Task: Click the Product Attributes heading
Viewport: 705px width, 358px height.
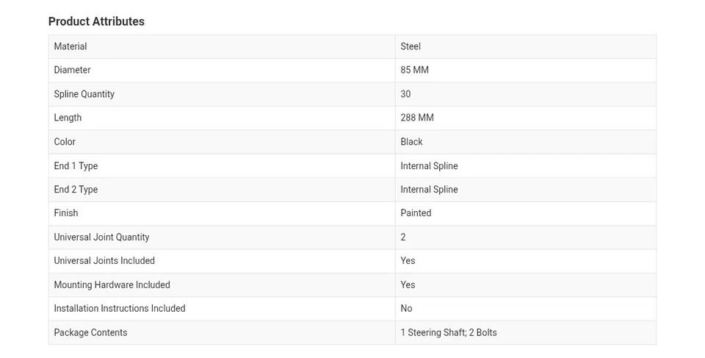Action: (96, 21)
